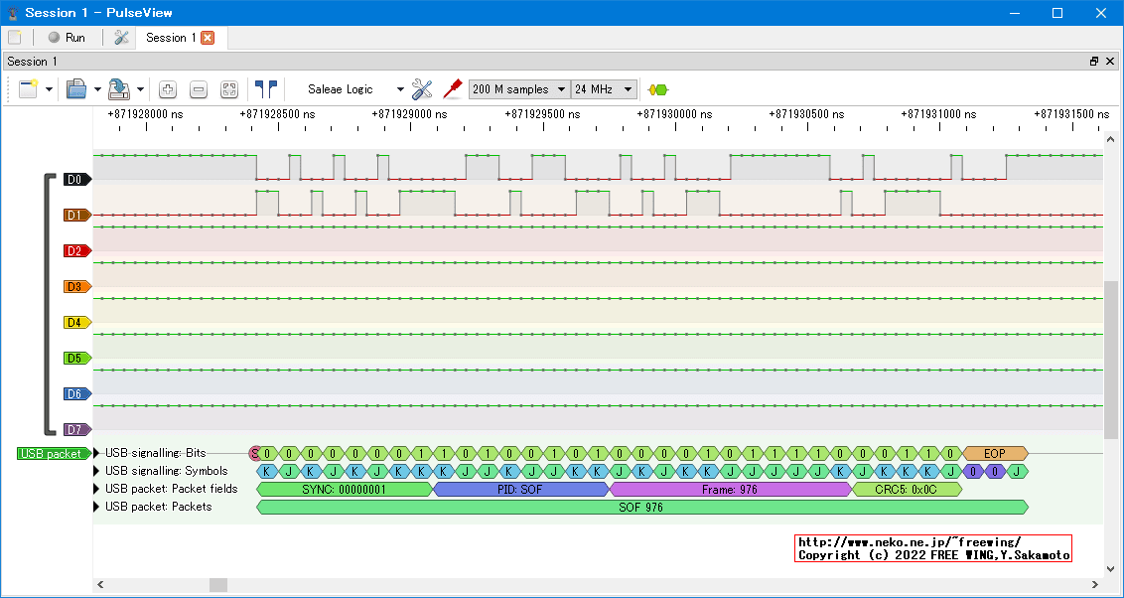This screenshot has width=1124, height=598.
Task: Open device configuration wrench icon
Action: point(422,89)
